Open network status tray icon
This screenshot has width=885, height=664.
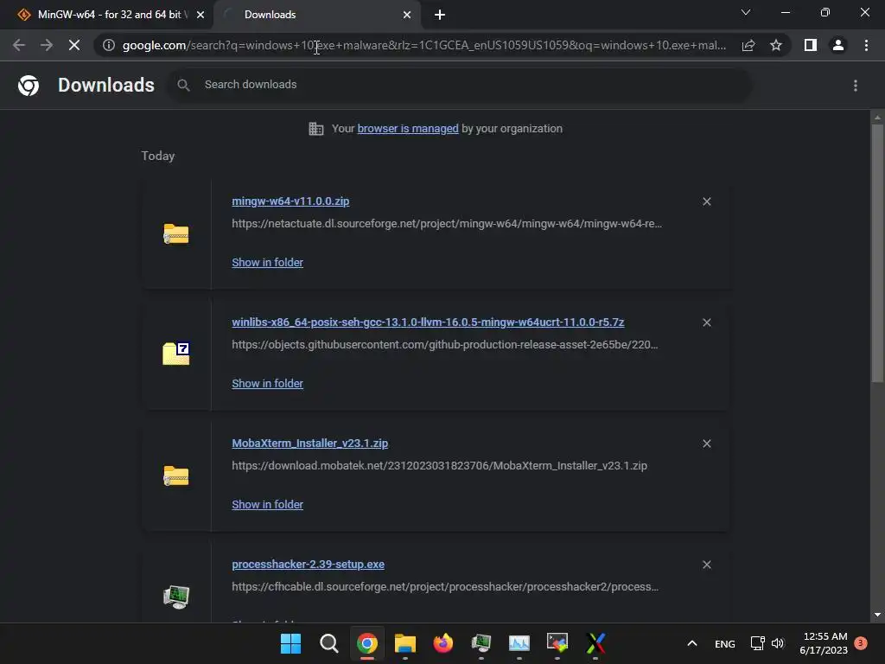coord(757,643)
